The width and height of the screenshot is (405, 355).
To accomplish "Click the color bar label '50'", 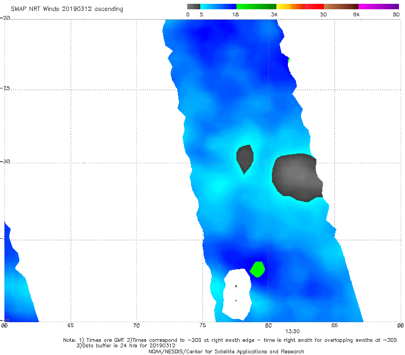I will click(323, 14).
